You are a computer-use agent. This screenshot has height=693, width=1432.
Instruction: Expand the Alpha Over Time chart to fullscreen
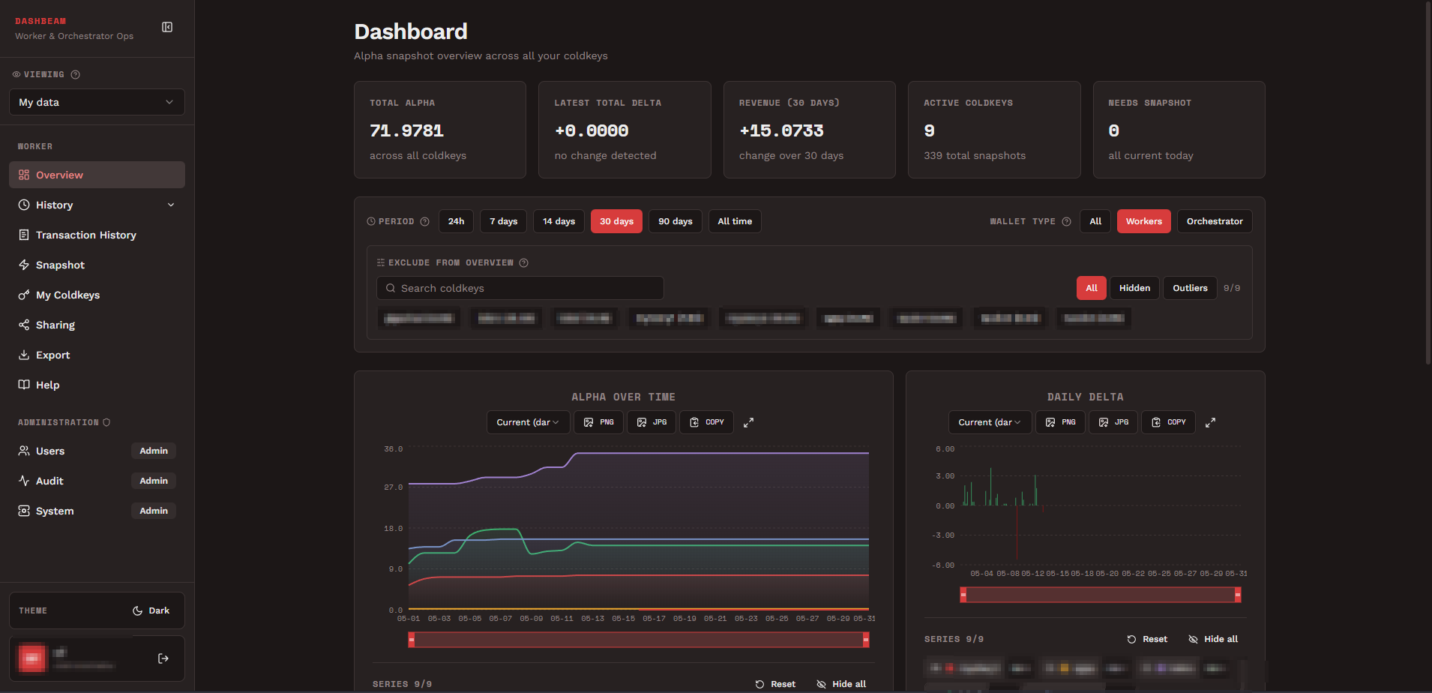click(x=748, y=422)
